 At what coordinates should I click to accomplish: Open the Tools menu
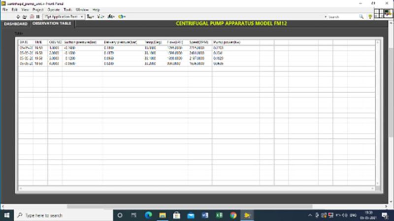[x=67, y=9]
